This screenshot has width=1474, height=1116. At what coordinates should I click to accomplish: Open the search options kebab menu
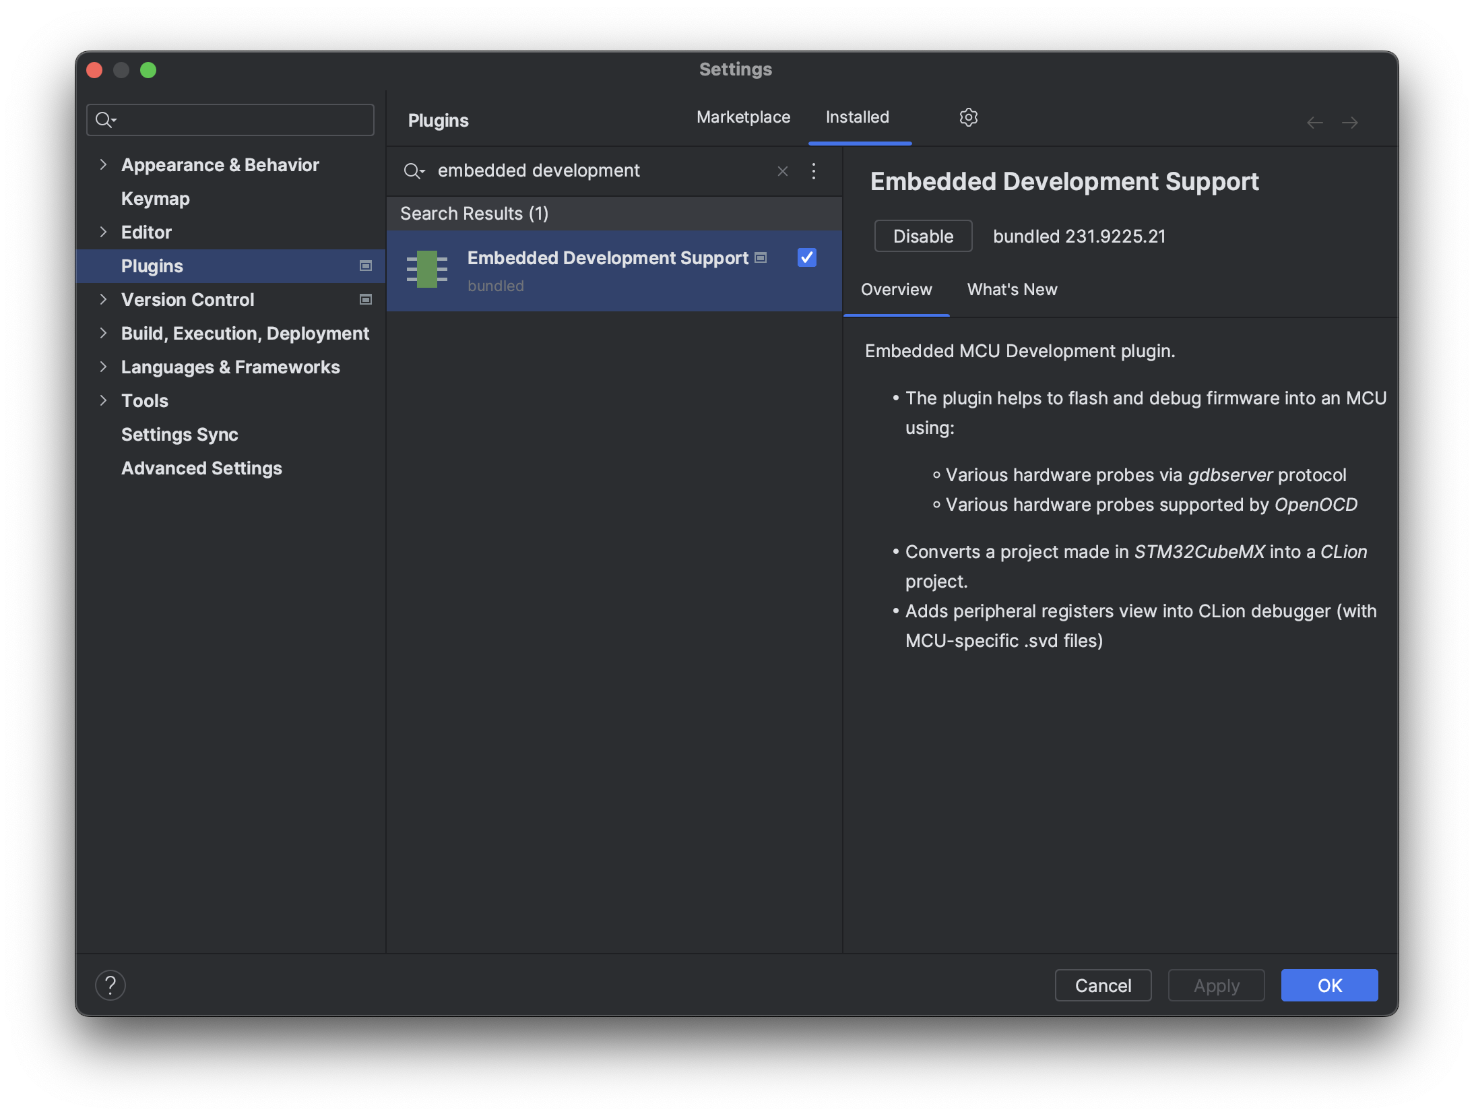point(813,171)
